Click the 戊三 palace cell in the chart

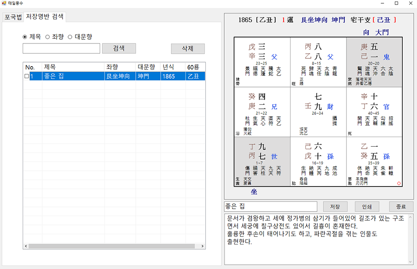(x=262, y=62)
